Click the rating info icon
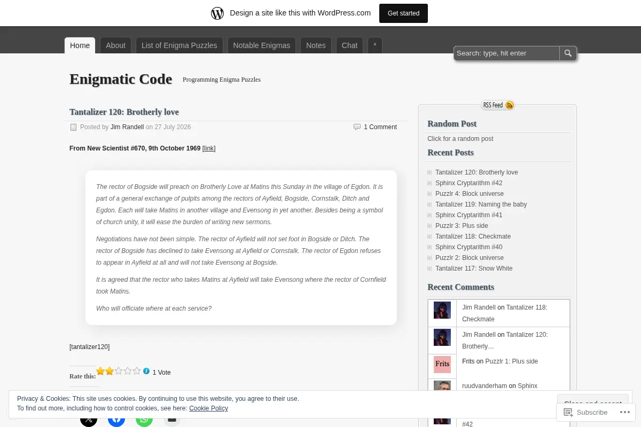Image resolution: width=641 pixels, height=427 pixels. pyautogui.click(x=146, y=371)
